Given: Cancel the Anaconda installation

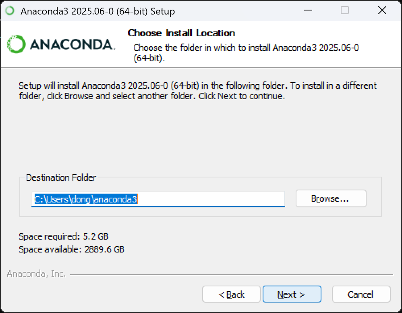Looking at the screenshot, I should pyautogui.click(x=361, y=294).
